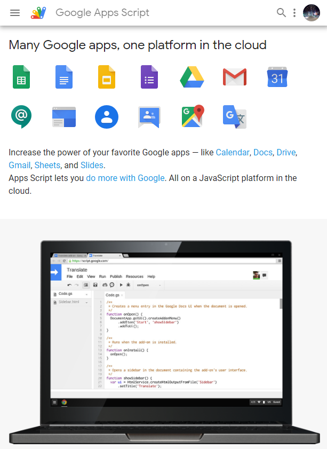Follow the Docs link in paragraph
Screen dimensions: 327x449
[262, 152]
